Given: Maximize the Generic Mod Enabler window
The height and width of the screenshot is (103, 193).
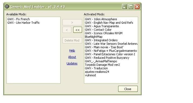Looking at the screenshot, I should (x=131, y=7).
